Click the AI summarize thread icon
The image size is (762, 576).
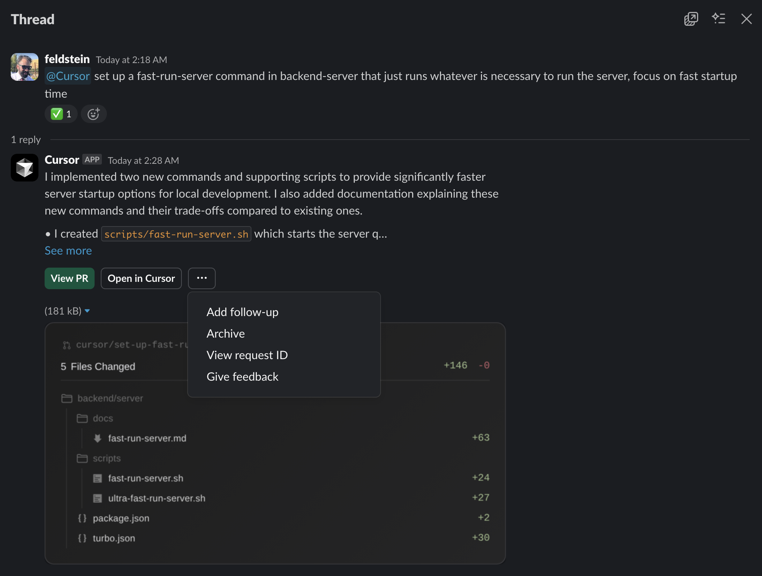718,19
